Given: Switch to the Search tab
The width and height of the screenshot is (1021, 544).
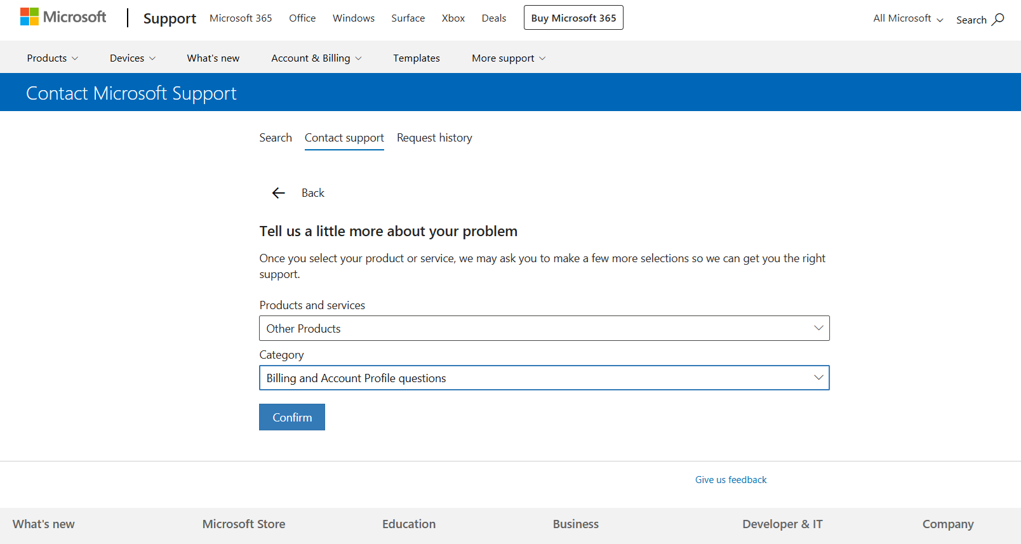Looking at the screenshot, I should coord(276,138).
